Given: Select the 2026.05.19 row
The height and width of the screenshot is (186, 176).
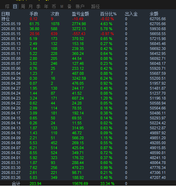Looking at the screenshot, I should (88, 24).
